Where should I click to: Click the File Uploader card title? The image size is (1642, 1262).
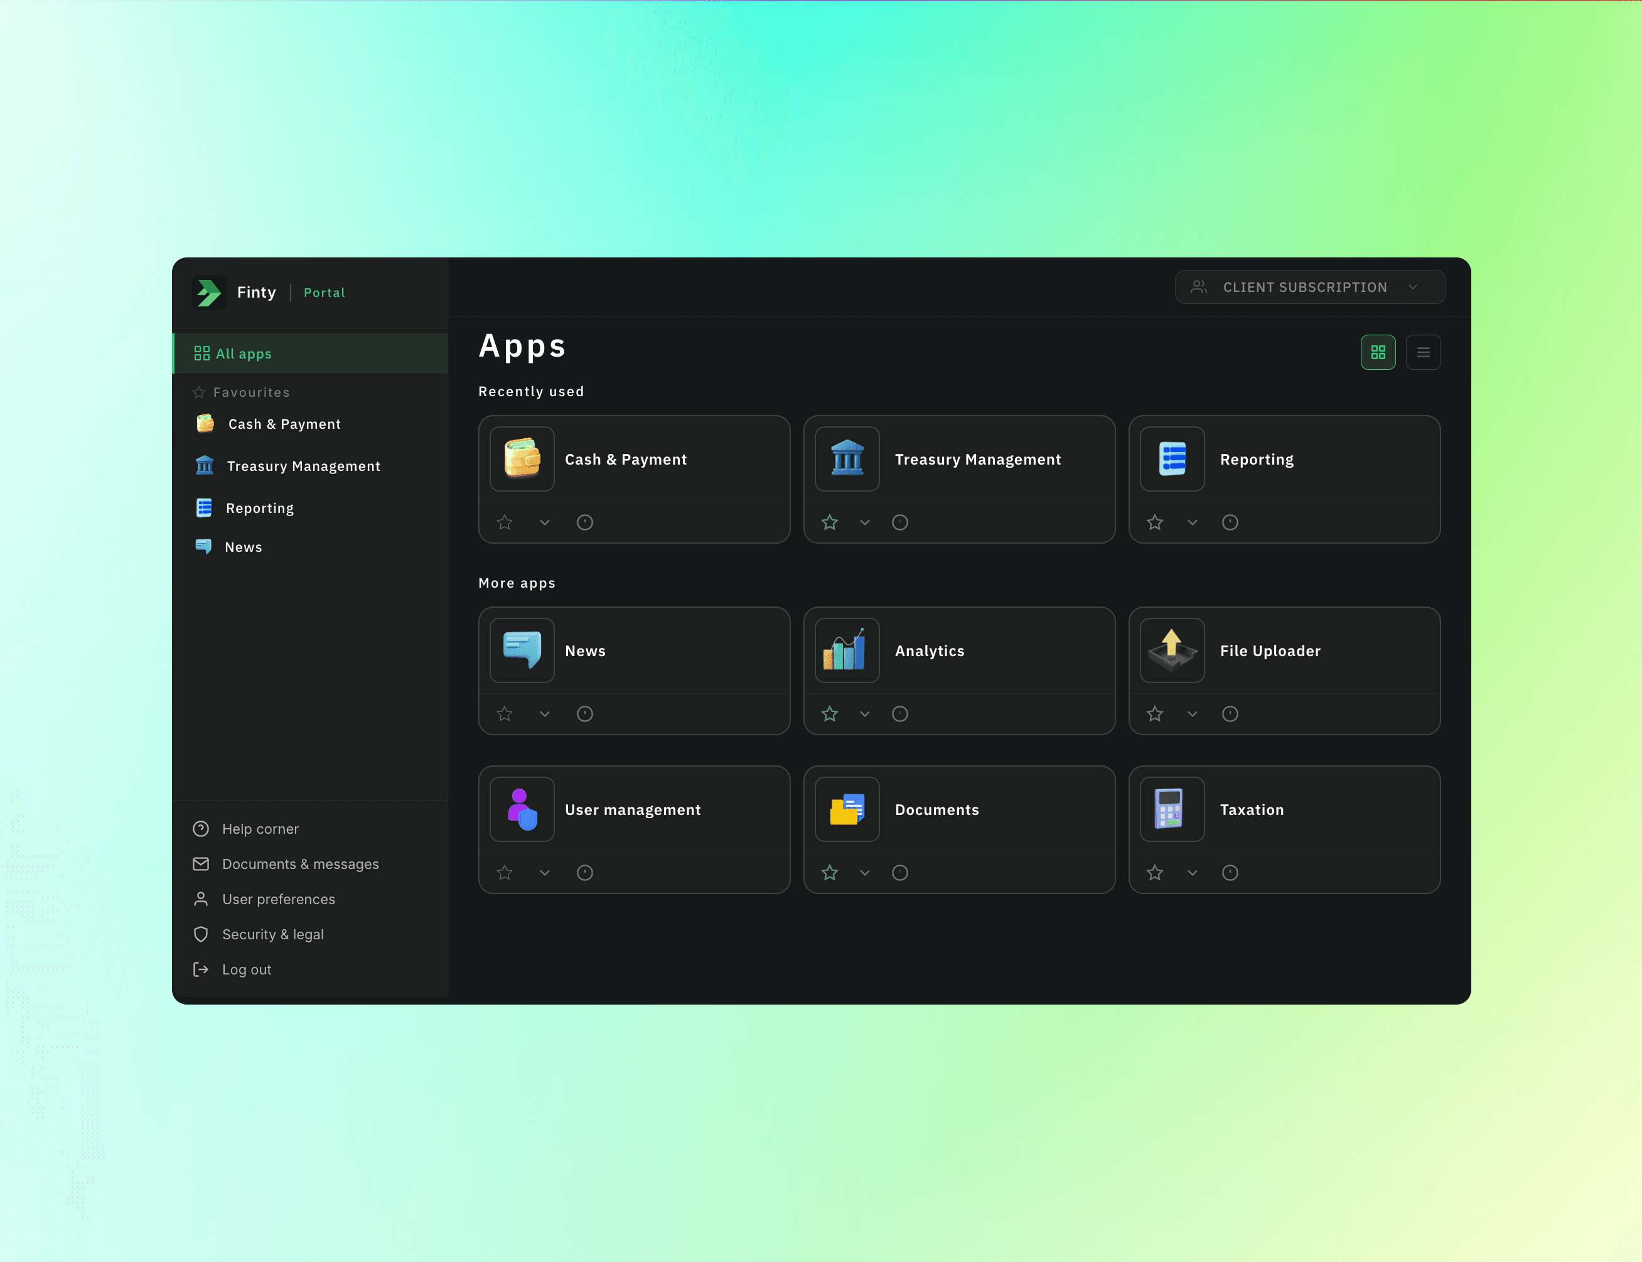click(x=1270, y=650)
